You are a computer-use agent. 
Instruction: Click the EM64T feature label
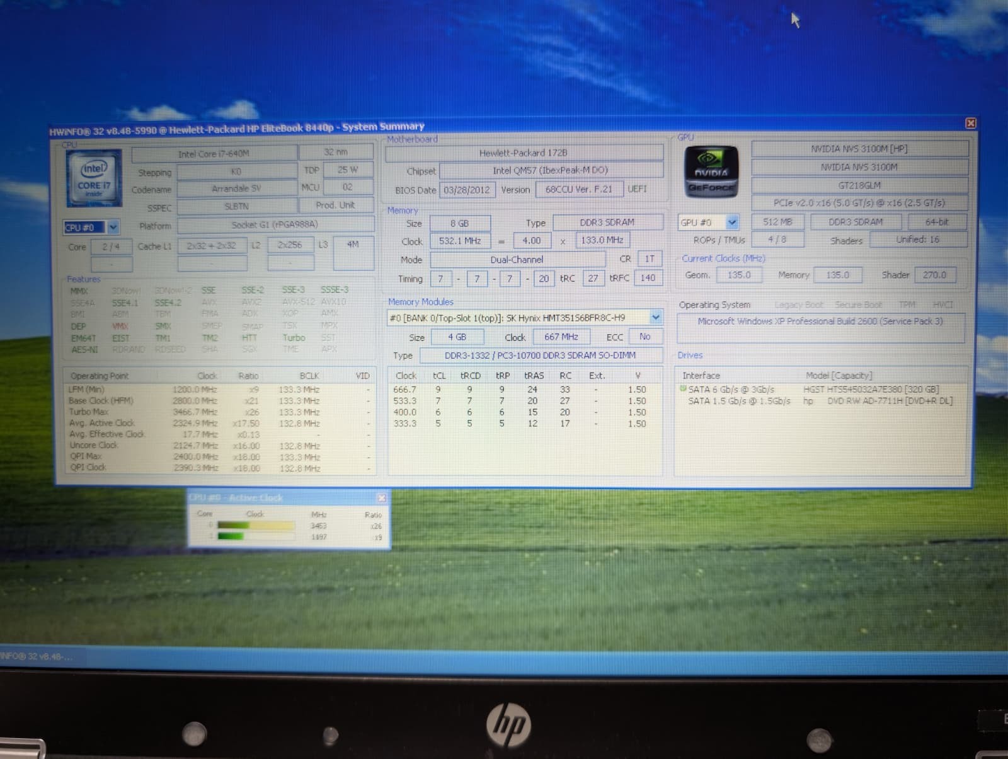83,338
